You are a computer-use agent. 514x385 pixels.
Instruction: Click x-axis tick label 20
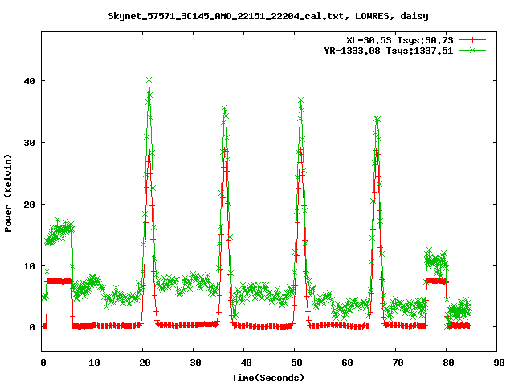click(145, 363)
